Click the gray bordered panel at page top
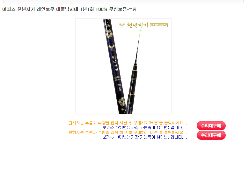This screenshot has width=249, height=171. [x=123, y=1]
